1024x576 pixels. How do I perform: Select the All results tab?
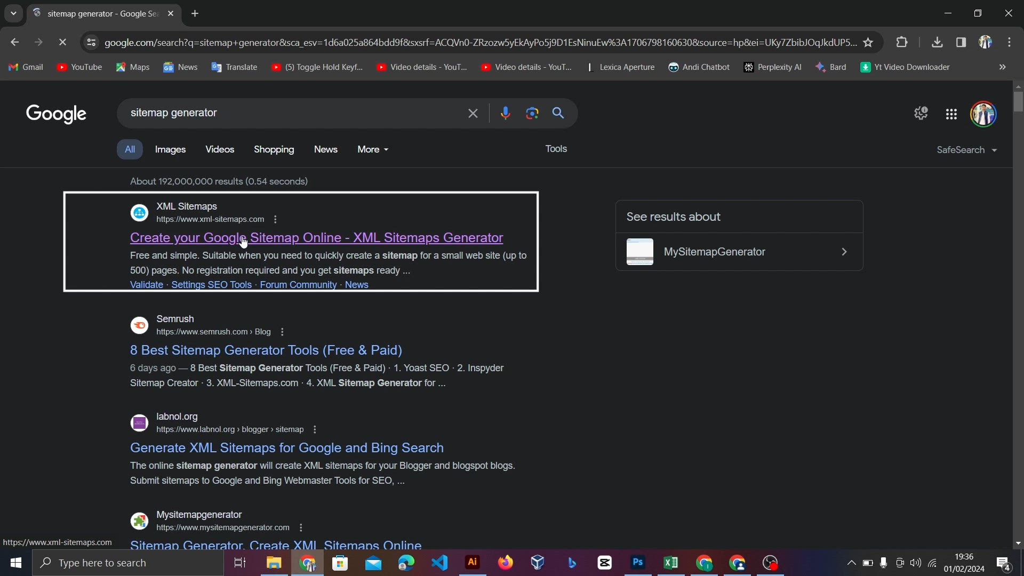(x=130, y=149)
